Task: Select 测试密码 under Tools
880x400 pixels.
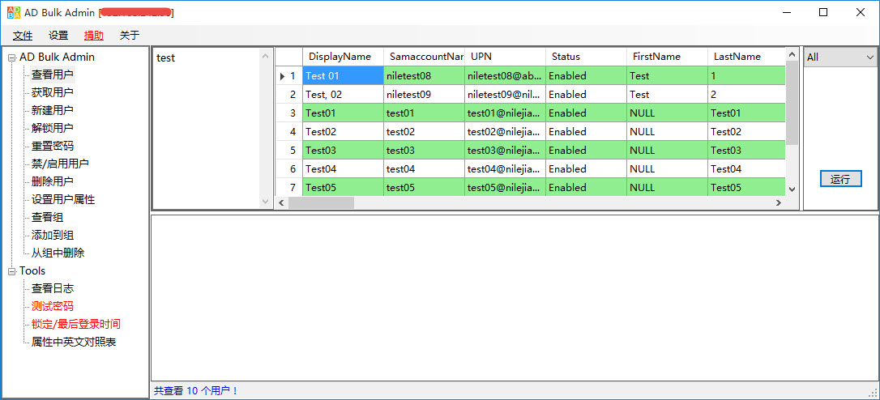Action: pos(53,306)
